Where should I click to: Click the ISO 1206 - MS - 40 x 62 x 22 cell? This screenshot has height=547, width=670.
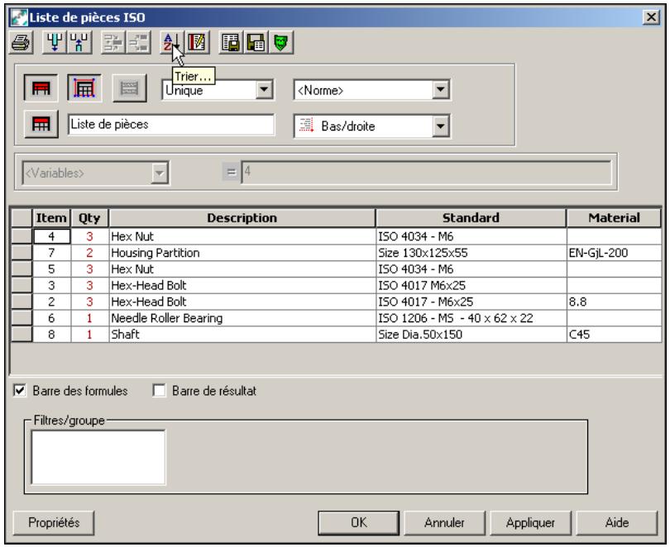(x=471, y=318)
